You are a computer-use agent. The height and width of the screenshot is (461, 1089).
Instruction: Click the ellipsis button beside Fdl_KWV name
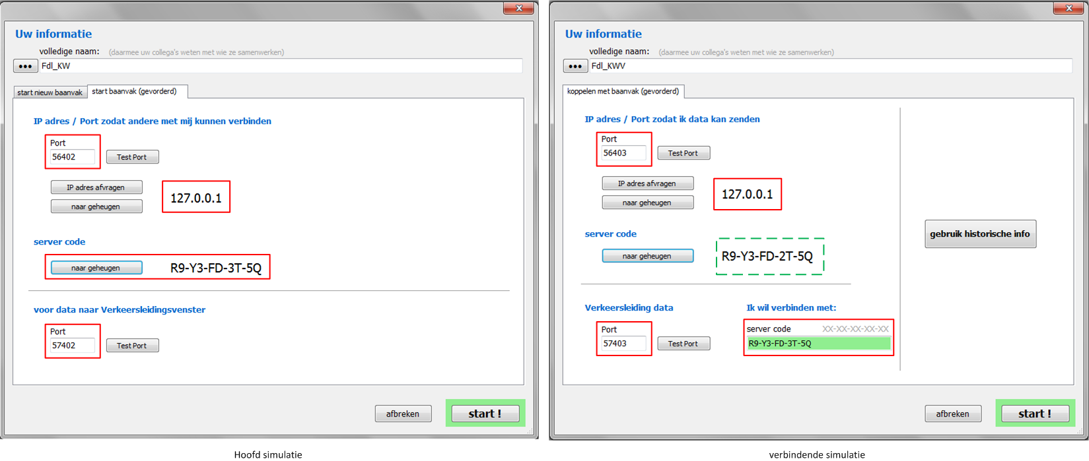click(575, 66)
